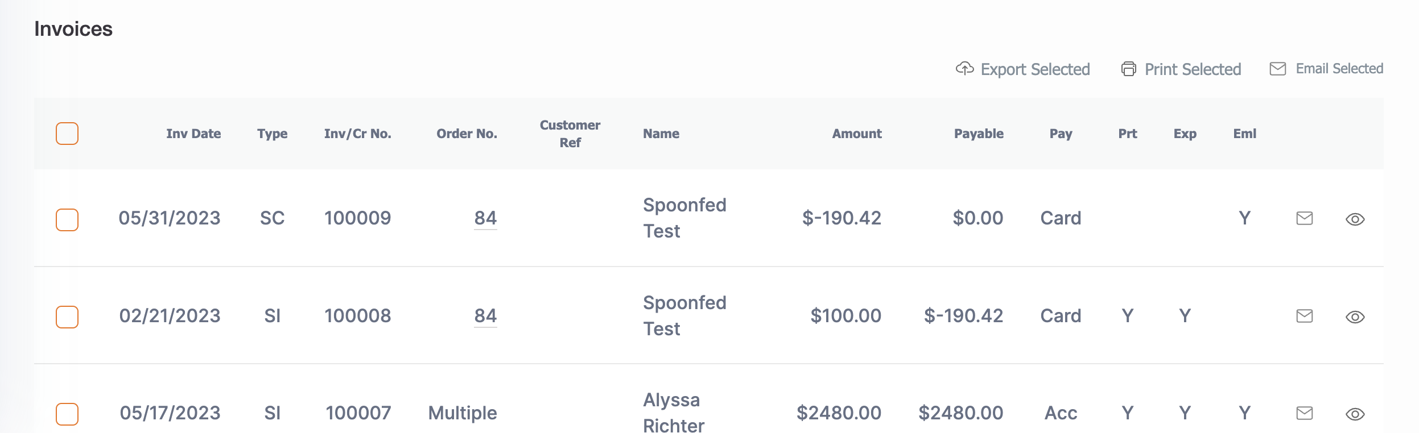Click the Print Selected button text
The width and height of the screenshot is (1419, 433).
click(x=1193, y=69)
